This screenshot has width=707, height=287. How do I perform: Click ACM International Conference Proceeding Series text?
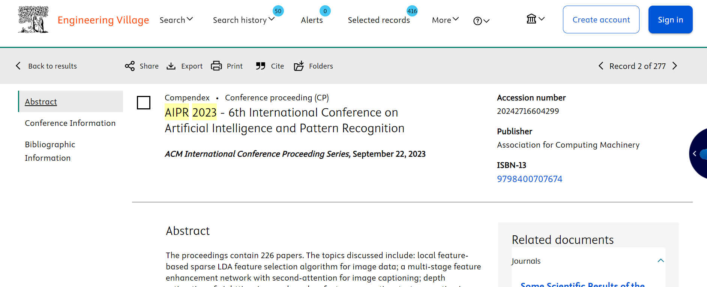[x=257, y=154]
